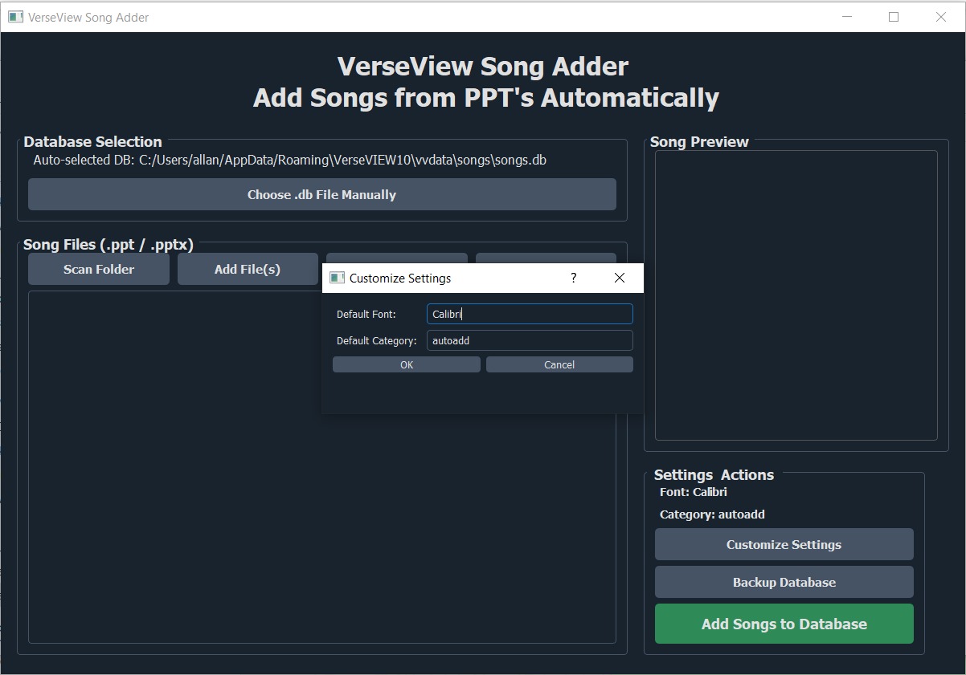This screenshot has width=966, height=675.
Task: Open context help with the dialog's question mark
Action: point(573,278)
